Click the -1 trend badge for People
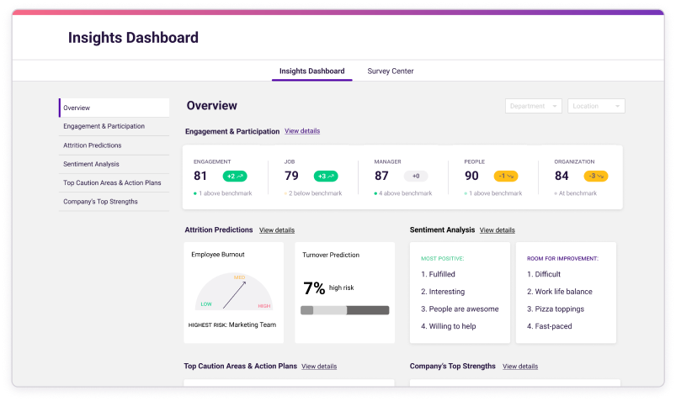This screenshot has height=401, width=676. click(x=506, y=176)
